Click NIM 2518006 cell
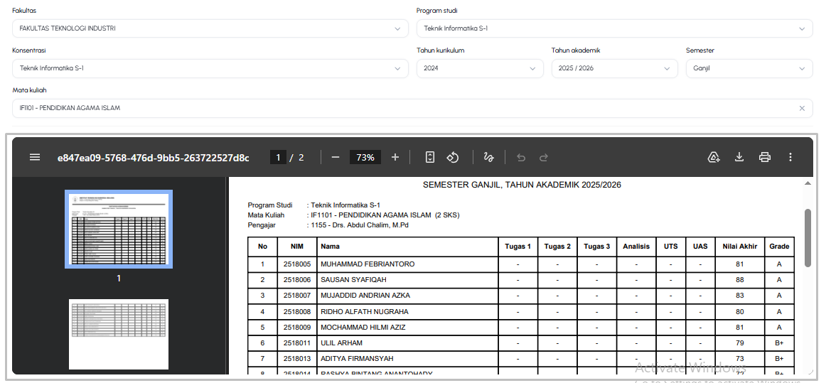The width and height of the screenshot is (831, 383). 297,280
